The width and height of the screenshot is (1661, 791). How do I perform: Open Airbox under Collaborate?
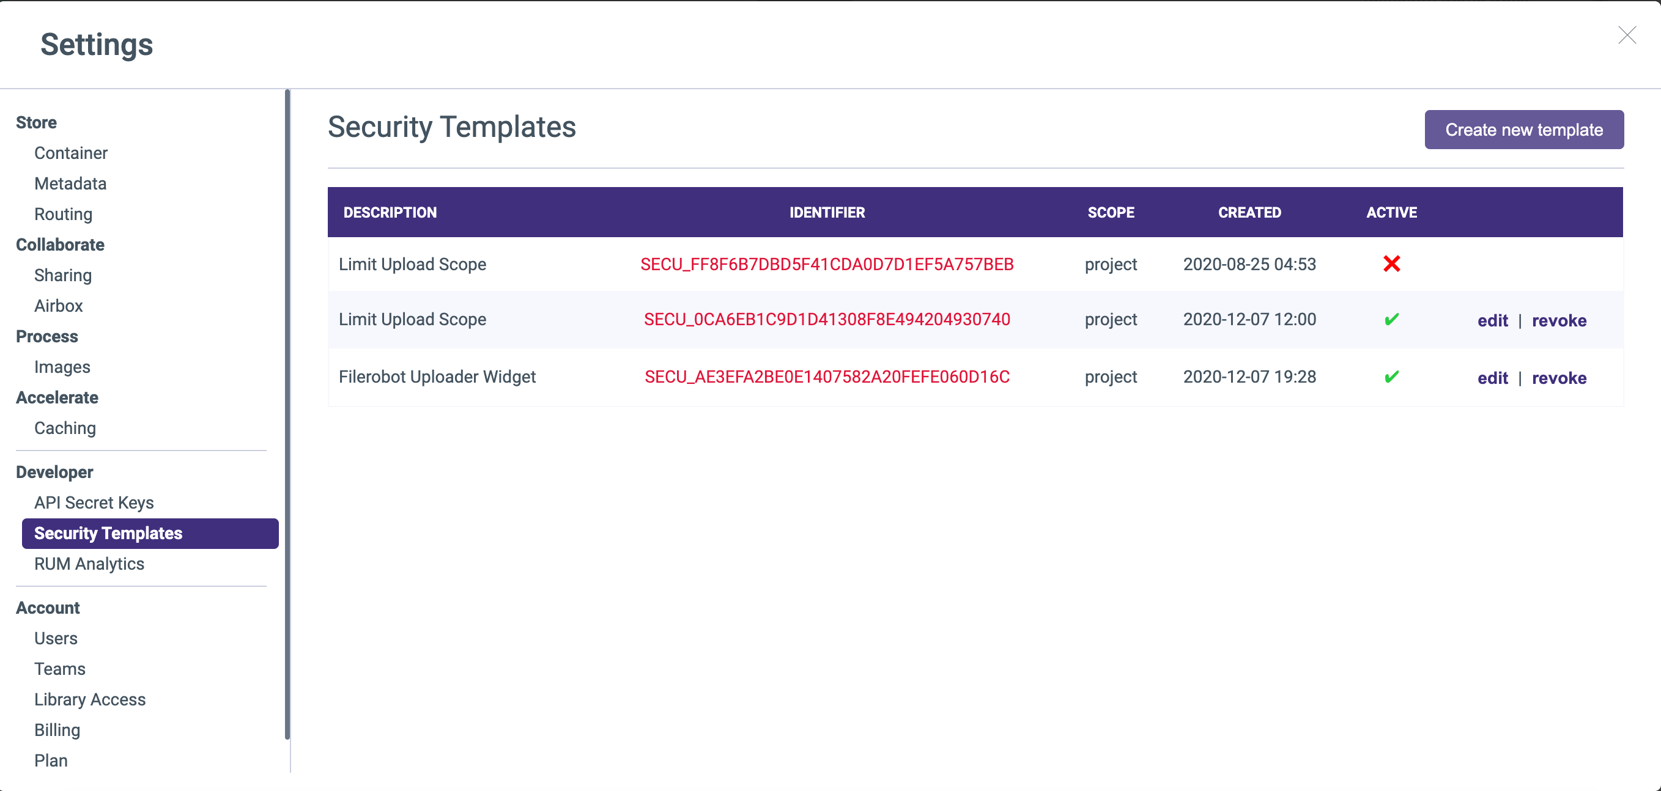58,306
